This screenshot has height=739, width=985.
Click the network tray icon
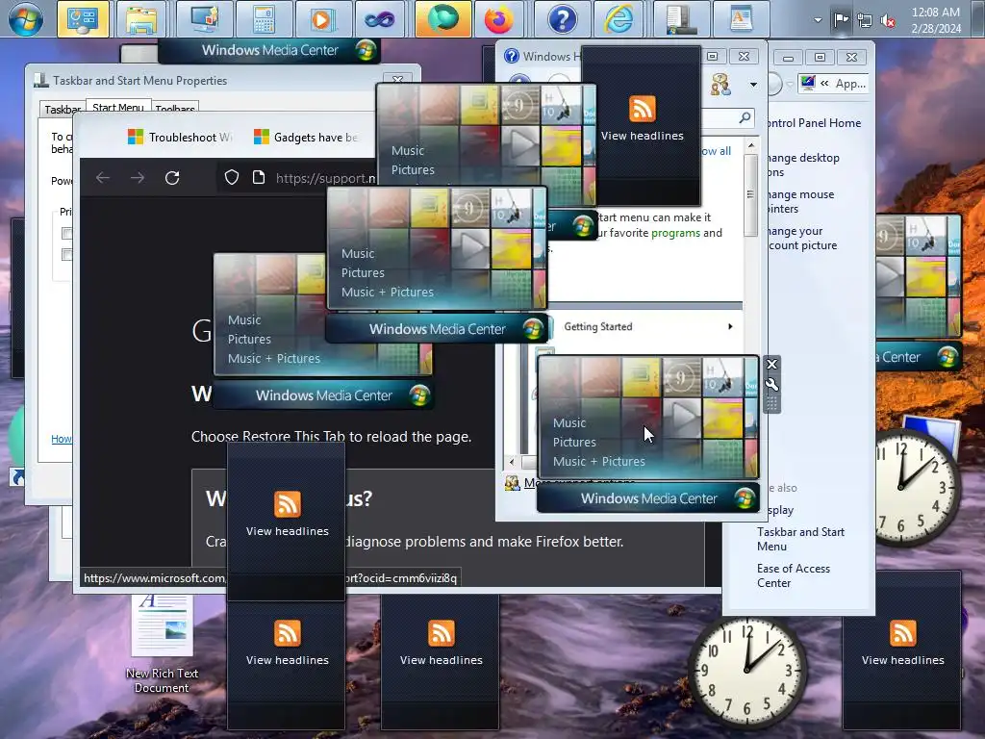[865, 21]
